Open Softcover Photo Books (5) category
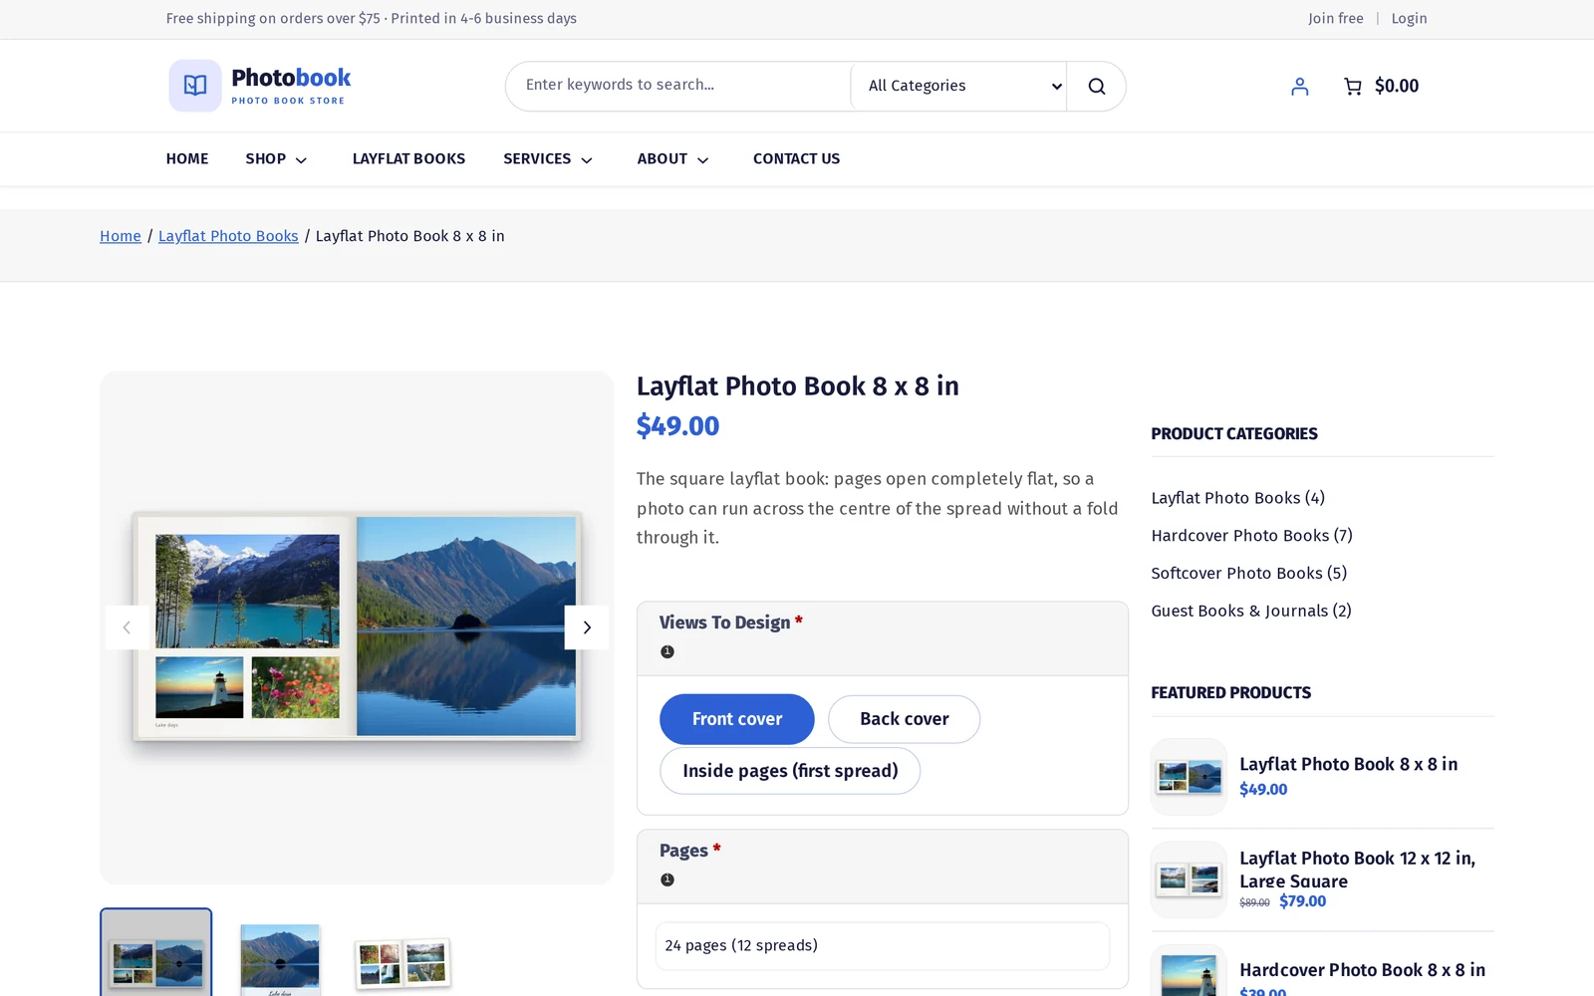Viewport: 1594px width, 996px height. [1248, 574]
